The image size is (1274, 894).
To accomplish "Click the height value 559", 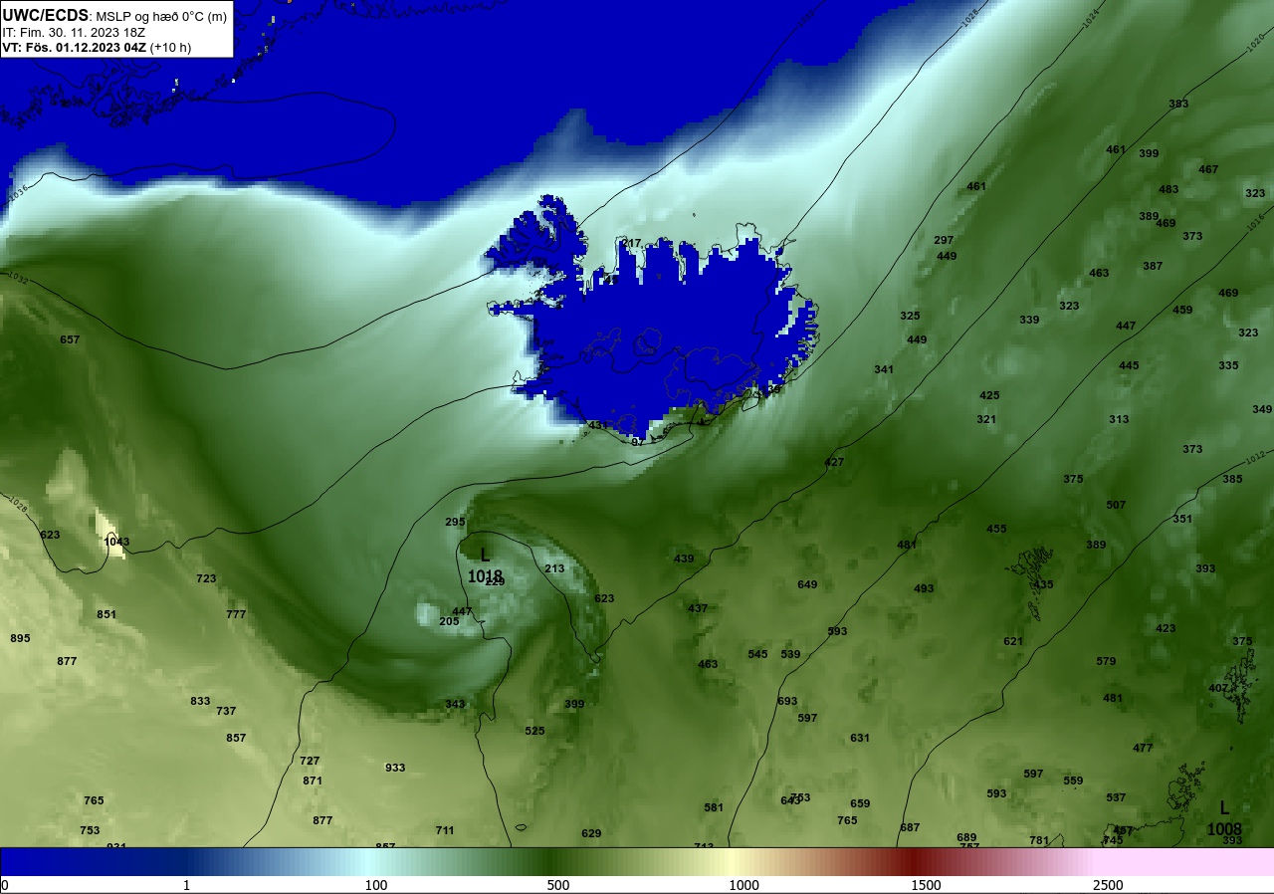I will click(x=1073, y=781).
